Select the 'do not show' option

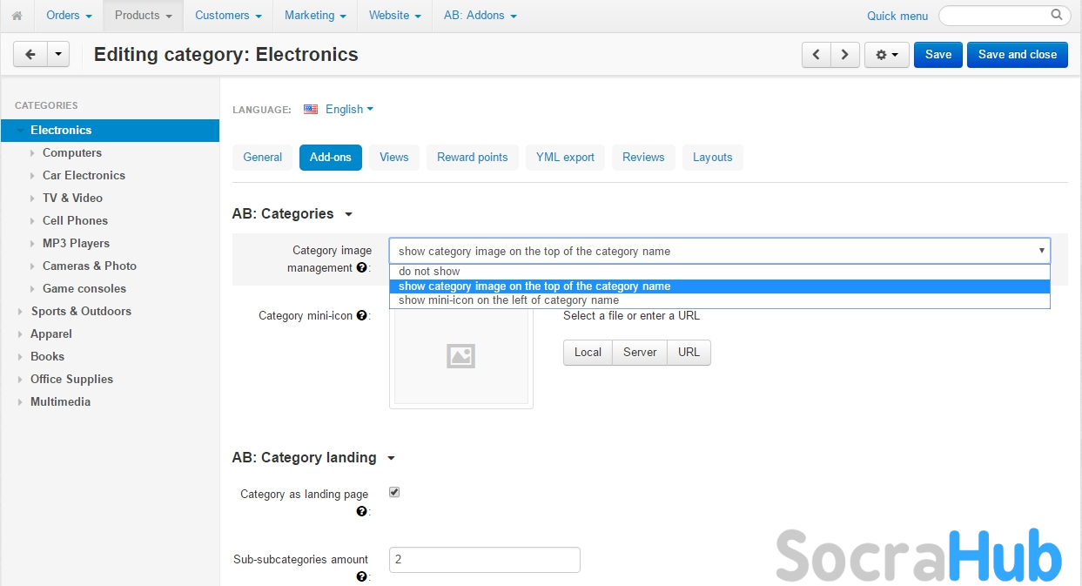429,272
